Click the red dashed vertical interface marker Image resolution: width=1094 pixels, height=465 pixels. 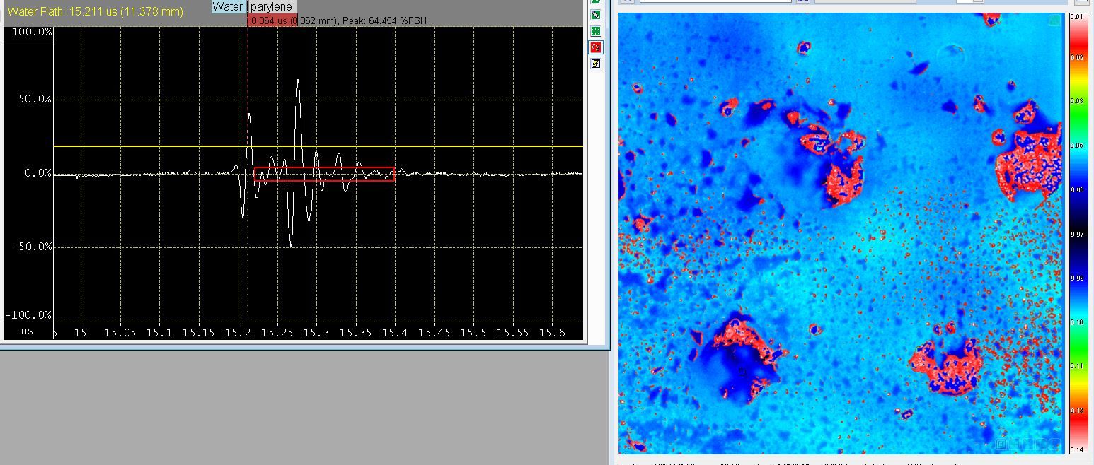pos(248,71)
